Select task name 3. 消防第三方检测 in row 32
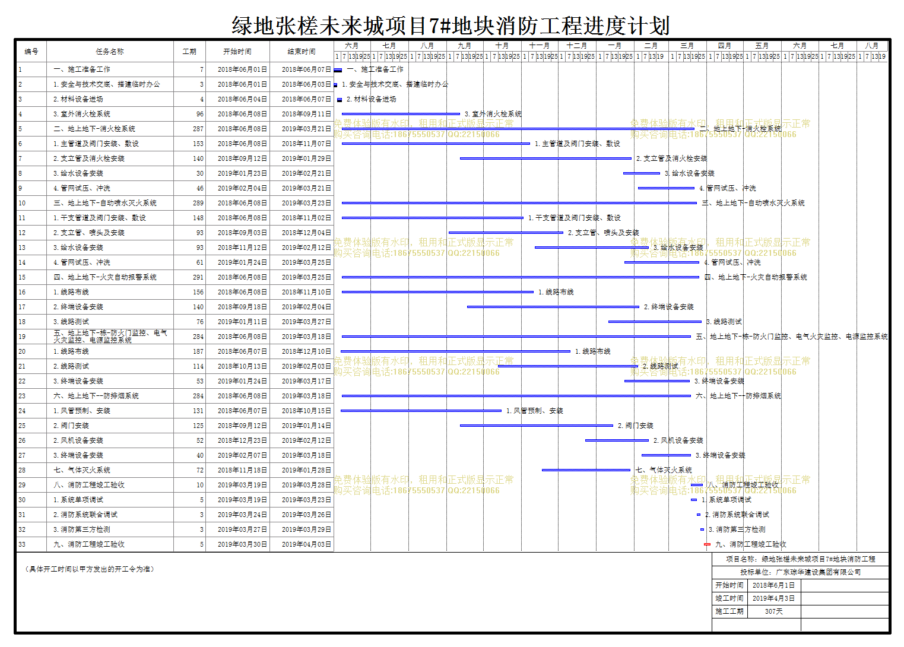904x647 pixels. click(x=82, y=529)
